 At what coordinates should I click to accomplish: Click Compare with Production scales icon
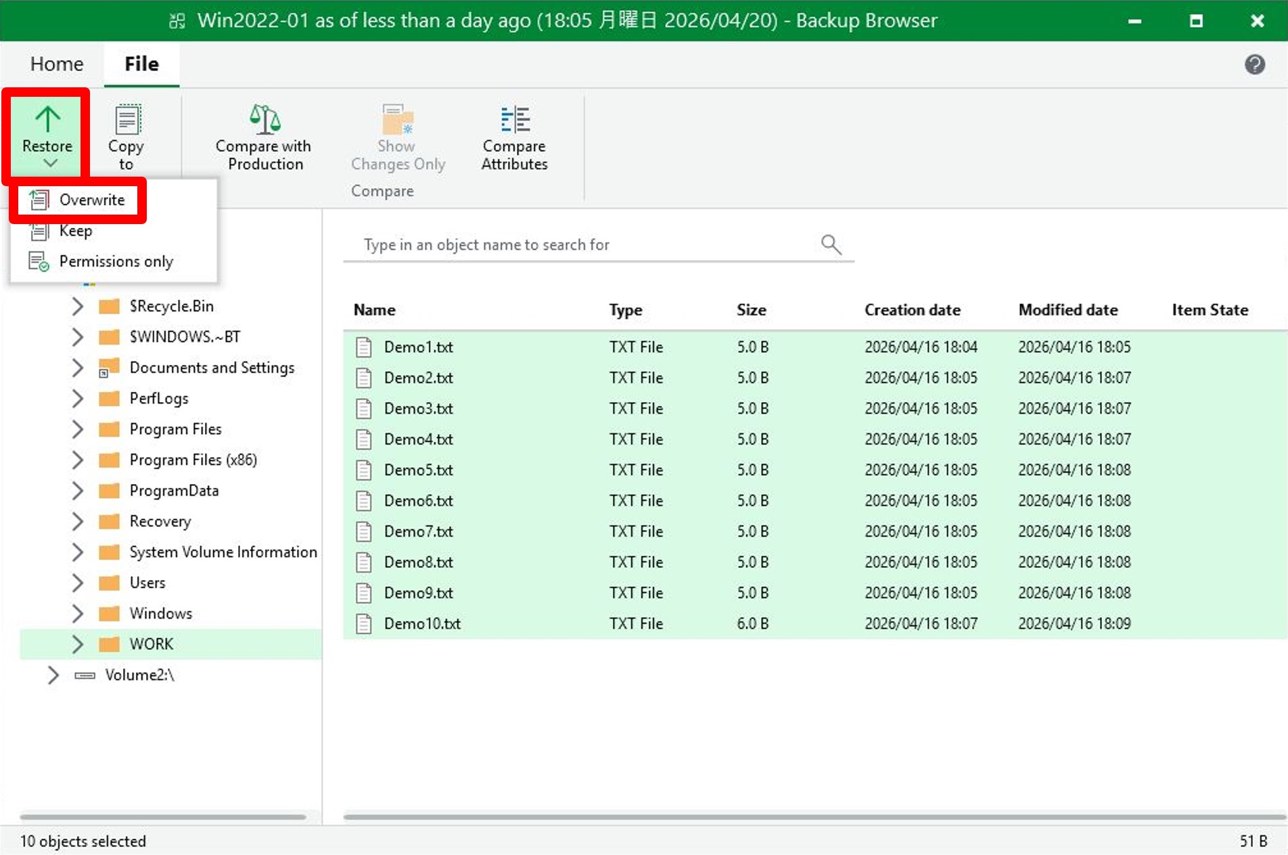[x=265, y=120]
